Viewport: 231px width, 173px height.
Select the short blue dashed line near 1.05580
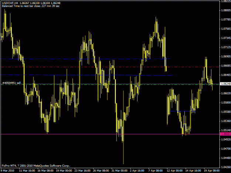(183, 111)
